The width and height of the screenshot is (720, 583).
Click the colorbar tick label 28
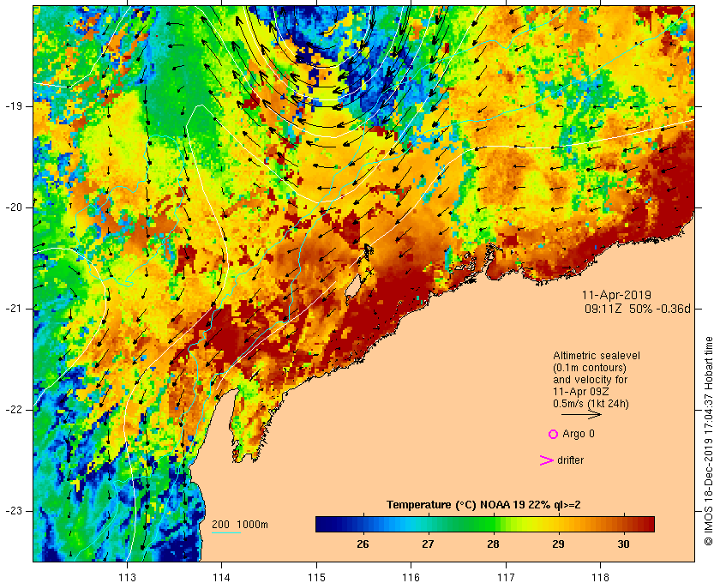(x=493, y=544)
